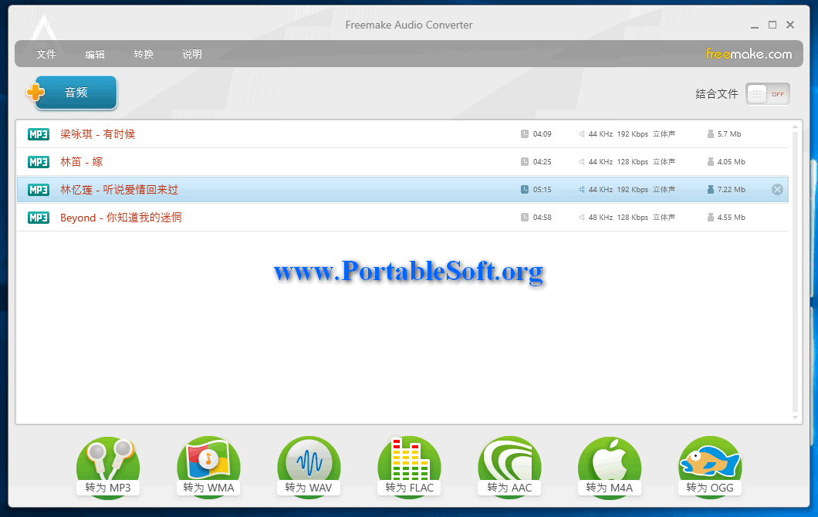Image resolution: width=818 pixels, height=517 pixels.
Task: Toggle the 结合文件 OFF switch
Action: [767, 94]
